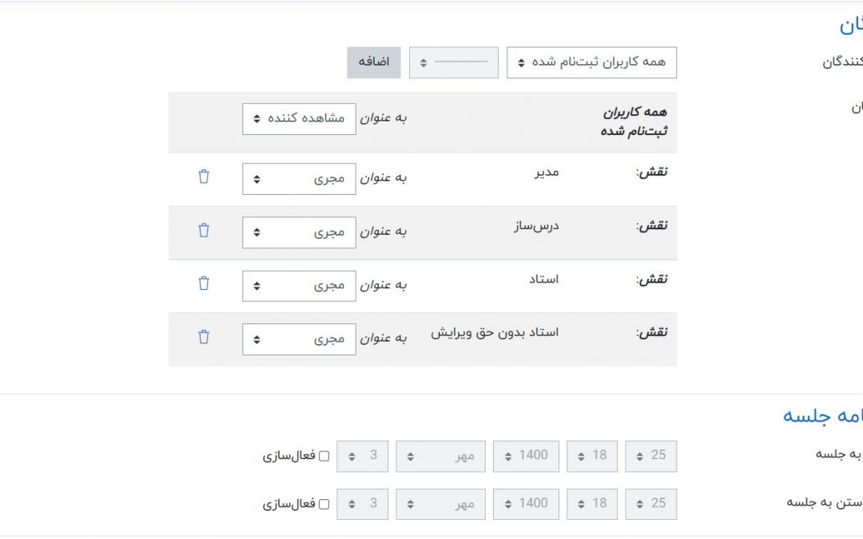Open the second row مهر month dropdown
This screenshot has width=863, height=539.
(440, 504)
